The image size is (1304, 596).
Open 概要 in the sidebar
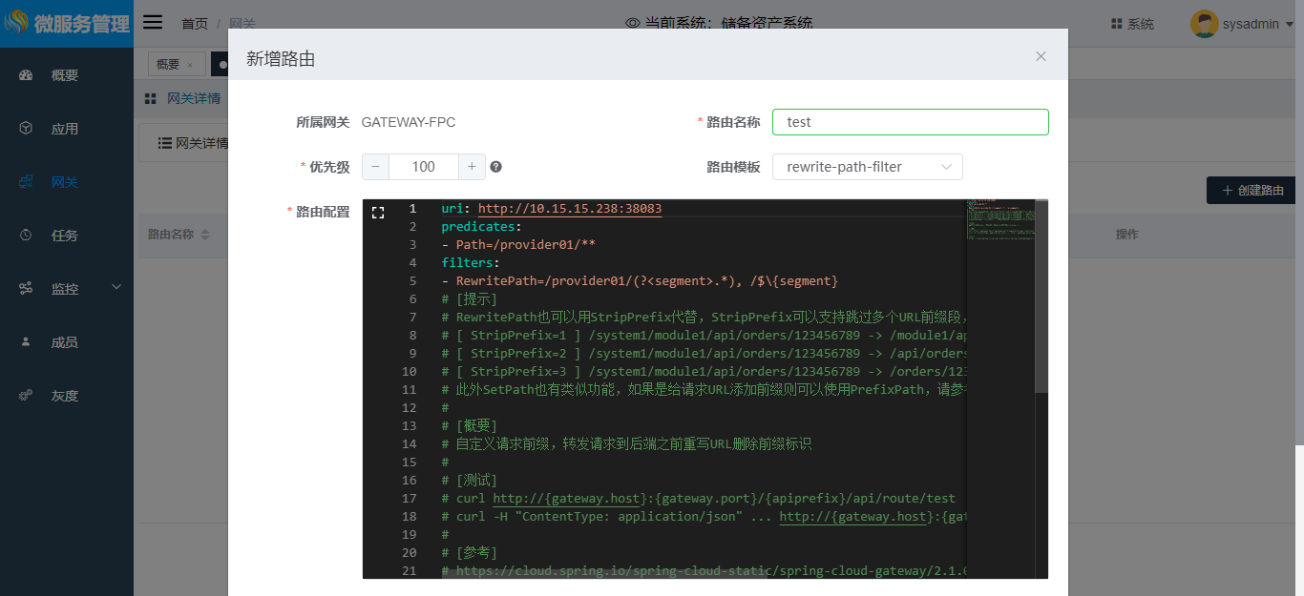point(65,75)
